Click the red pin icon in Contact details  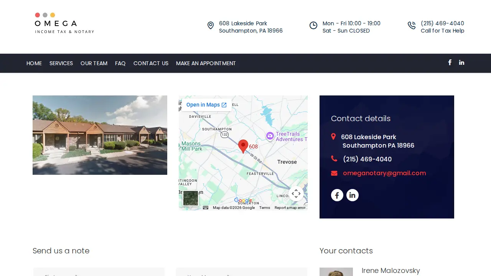333,136
